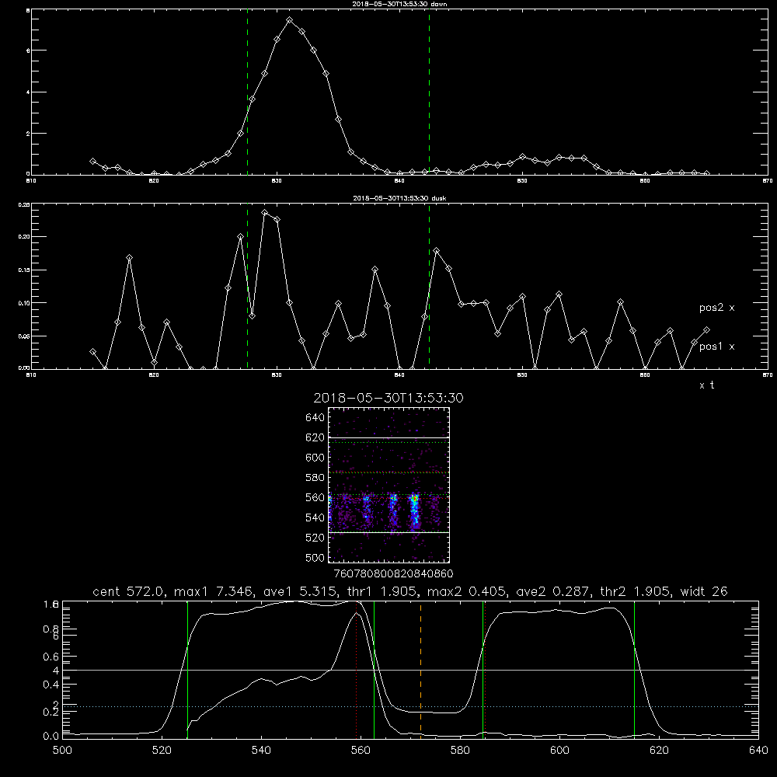Click y-axis label '0.0' in bottom plot
The width and height of the screenshot is (777, 777).
pos(51,737)
